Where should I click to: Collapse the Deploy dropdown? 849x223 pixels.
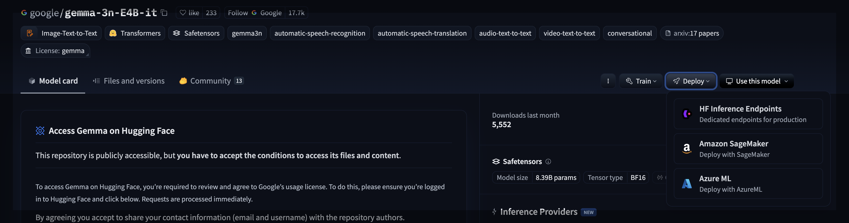coord(691,81)
